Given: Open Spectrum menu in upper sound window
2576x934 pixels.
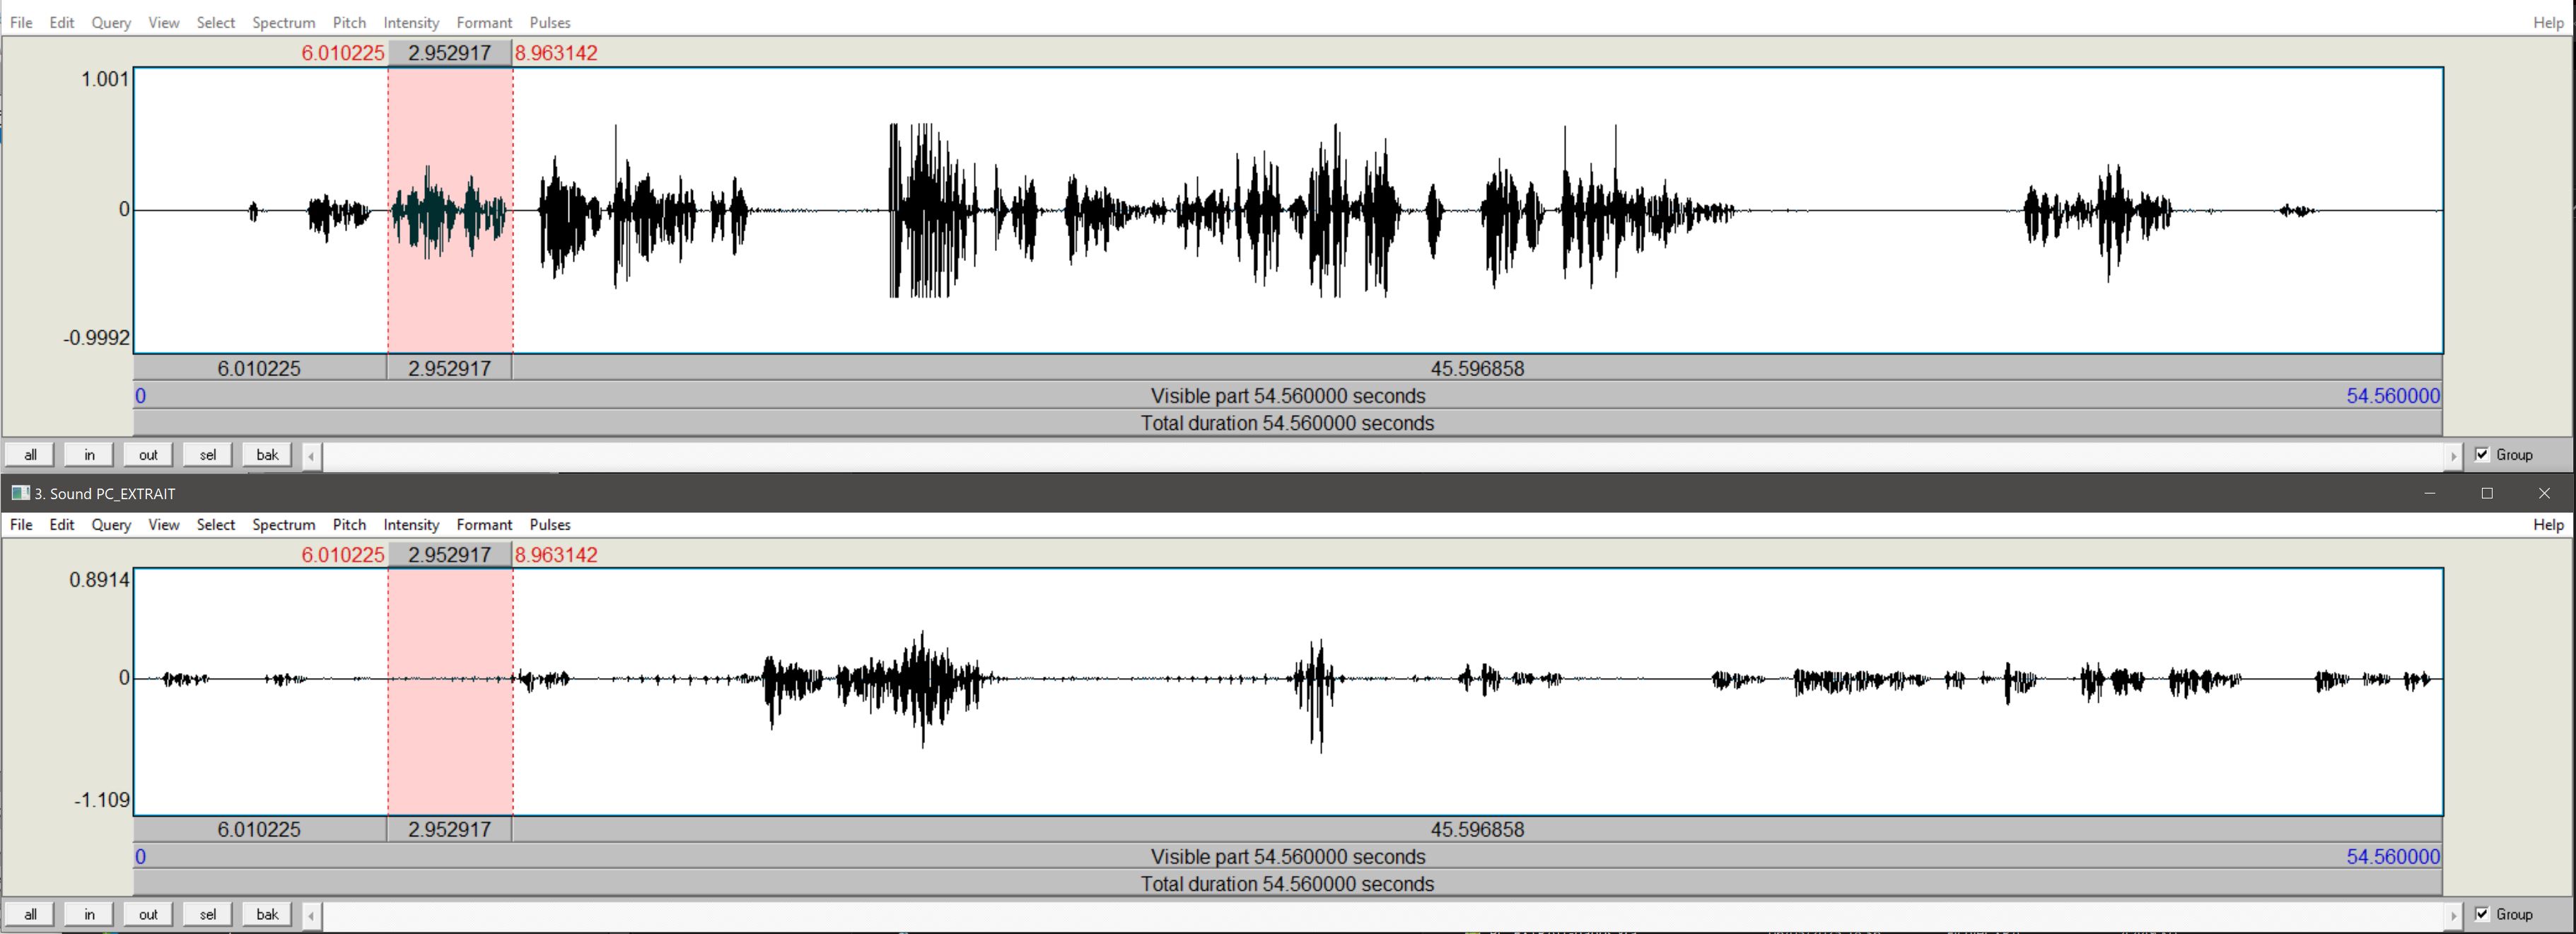Looking at the screenshot, I should [x=283, y=22].
